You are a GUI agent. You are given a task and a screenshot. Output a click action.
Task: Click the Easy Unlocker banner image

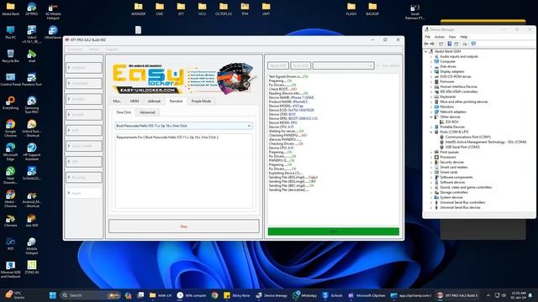pos(184,78)
